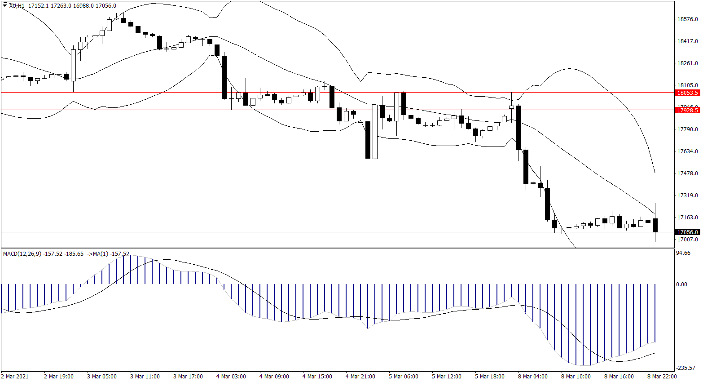Screen dimensions: 703x382
Task: Click the 4 Mar 03:00 time label
Action: (x=231, y=377)
